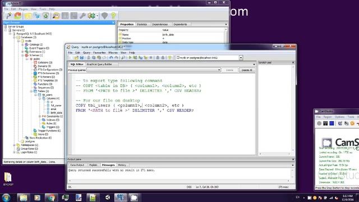Click the CamStudio blue stop button

332,123
